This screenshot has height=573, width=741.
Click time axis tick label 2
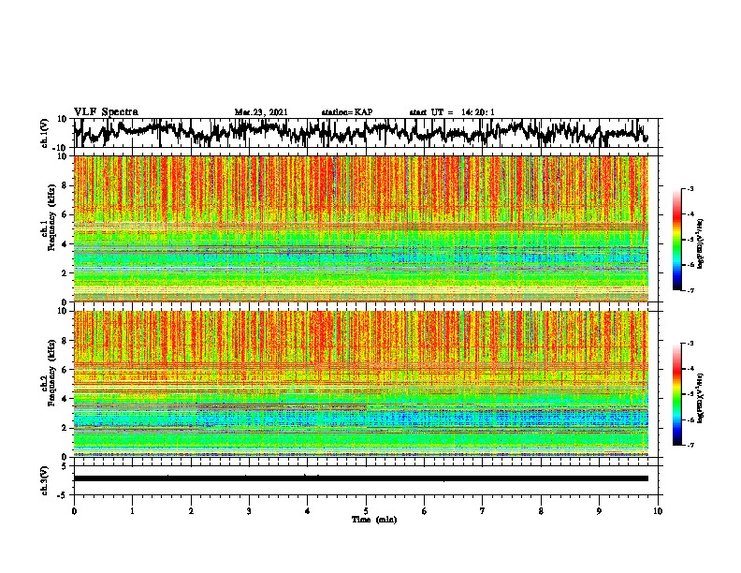[x=191, y=511]
